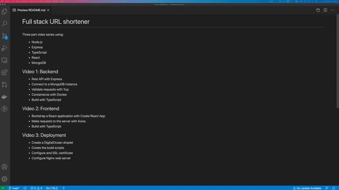Viewport: 339px width, 190px height.
Task: Click the 'Node.js' list item
Action: click(x=37, y=42)
